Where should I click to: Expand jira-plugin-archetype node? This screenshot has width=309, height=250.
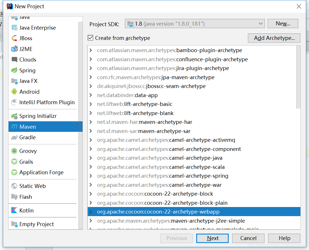point(91,68)
